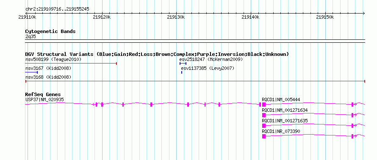Image resolution: width=377 pixels, height=160 pixels.
Task: Select the blue nsv3167 gain bar
Action: 31,72
